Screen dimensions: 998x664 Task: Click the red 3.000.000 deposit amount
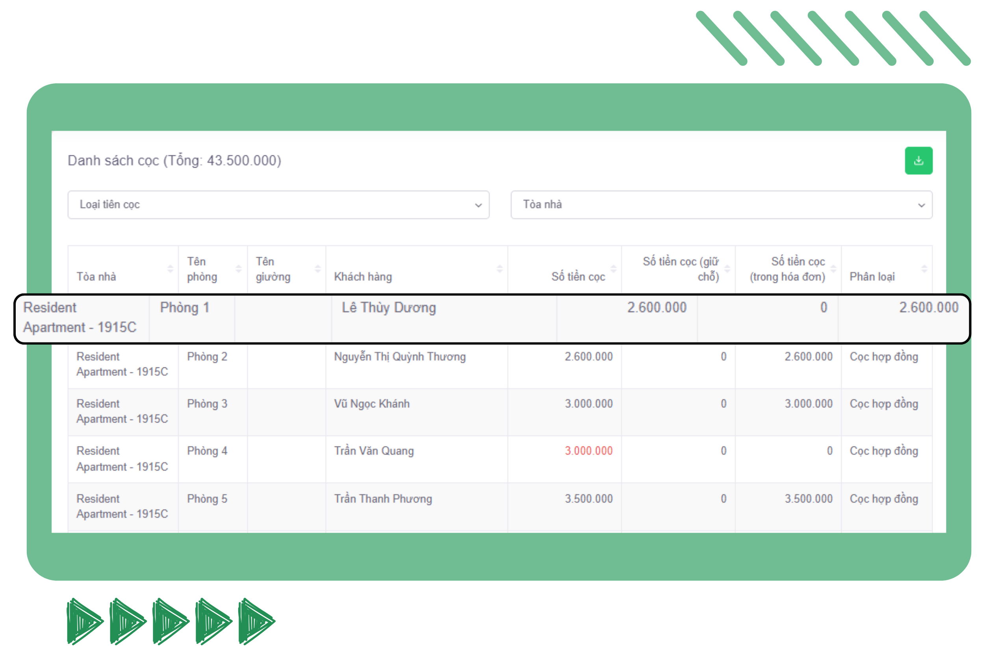(588, 451)
